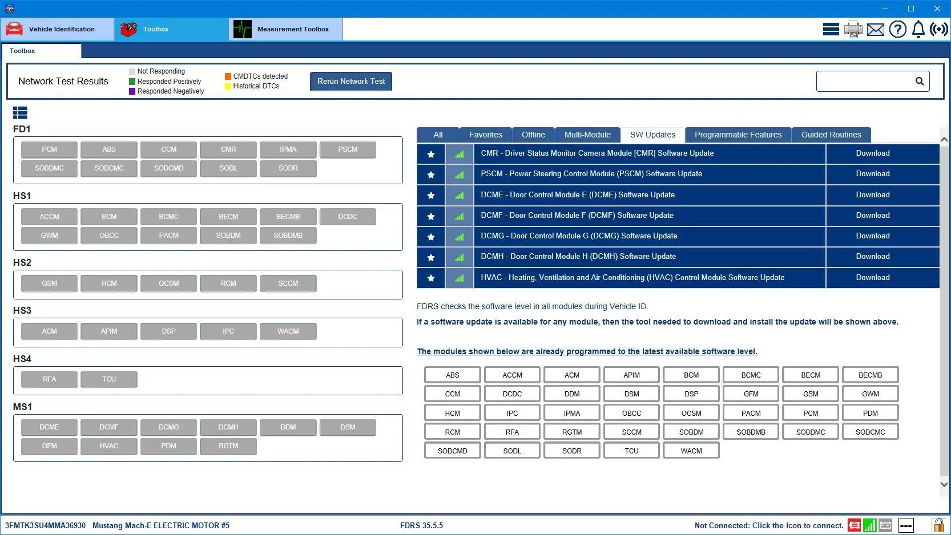Click the DCMH software update row text
Viewport: 951px width, 535px height.
click(578, 257)
